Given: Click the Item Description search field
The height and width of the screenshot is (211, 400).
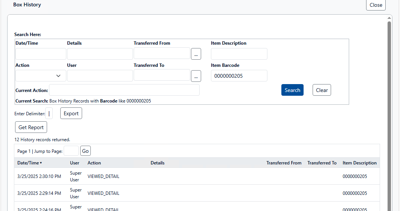Looking at the screenshot, I should click(x=239, y=54).
